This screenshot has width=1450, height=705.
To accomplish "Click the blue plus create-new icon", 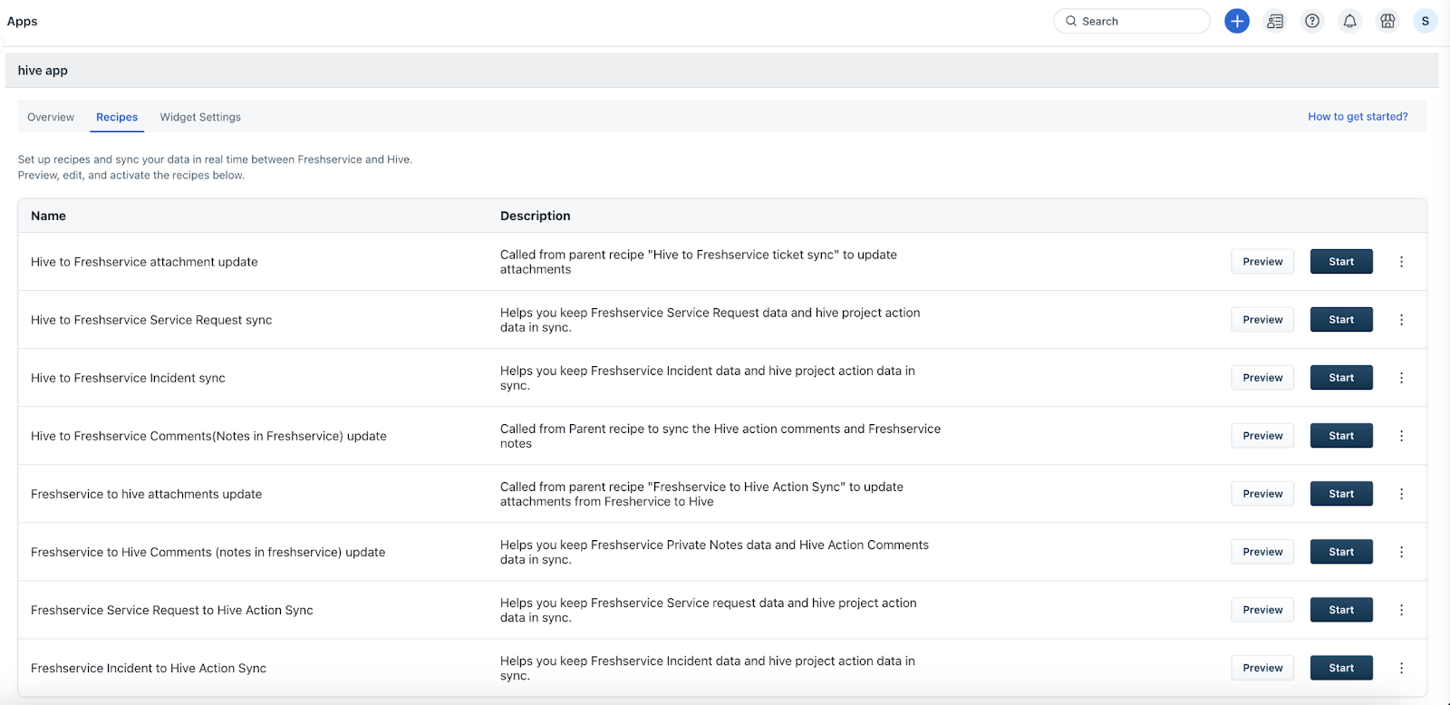I will 1237,21.
